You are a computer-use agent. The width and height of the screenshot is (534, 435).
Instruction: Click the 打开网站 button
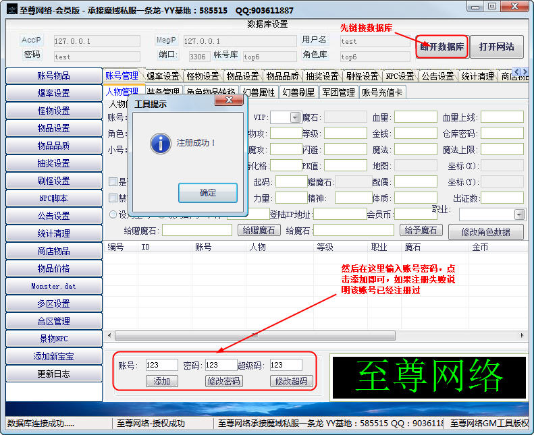496,47
